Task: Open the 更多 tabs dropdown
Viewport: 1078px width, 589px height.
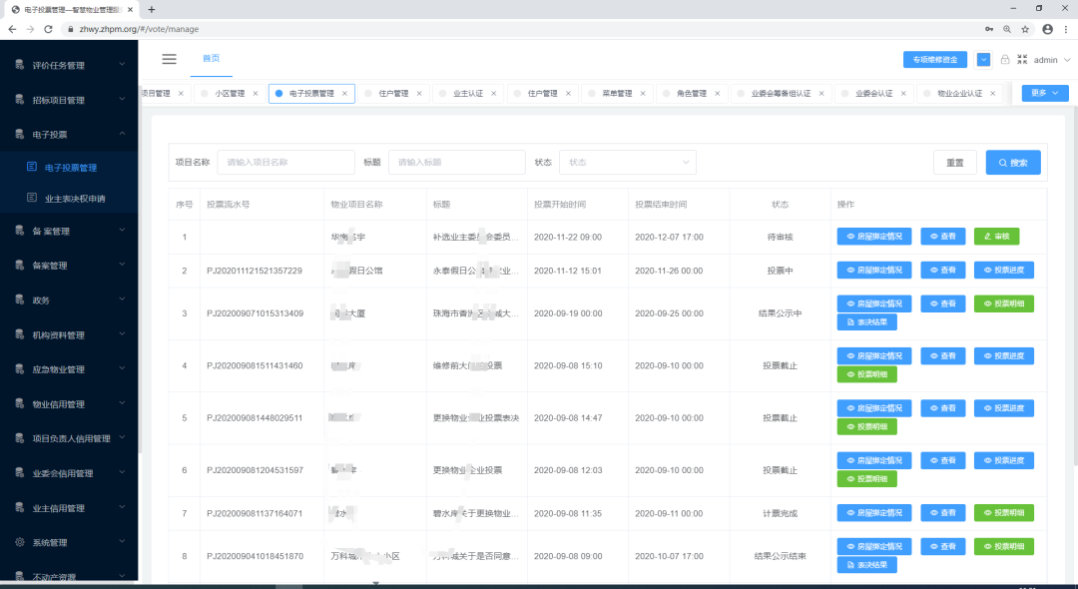Action: (1045, 93)
